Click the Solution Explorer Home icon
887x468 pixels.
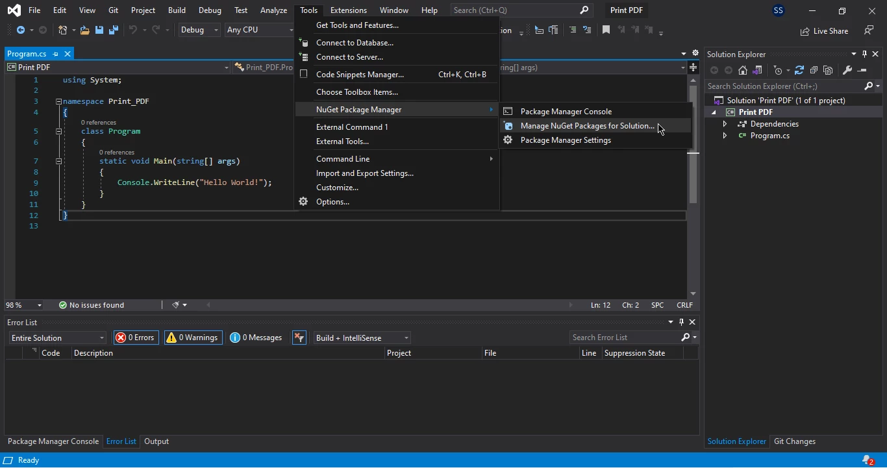pos(743,70)
